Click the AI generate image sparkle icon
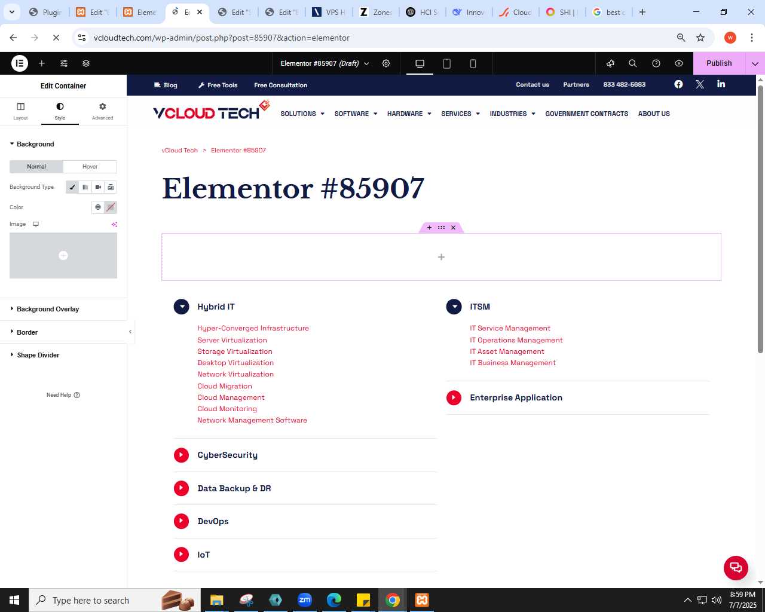 tap(114, 224)
